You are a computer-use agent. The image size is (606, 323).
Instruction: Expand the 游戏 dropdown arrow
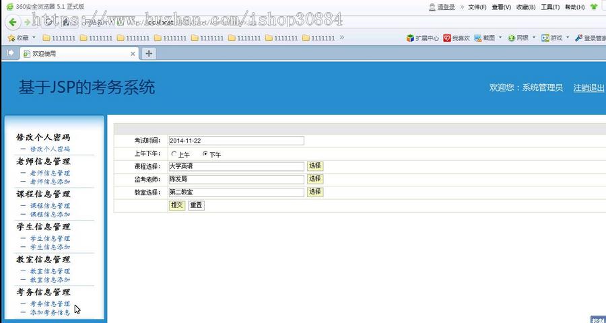point(568,38)
